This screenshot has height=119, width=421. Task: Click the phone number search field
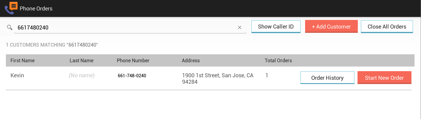130,28
